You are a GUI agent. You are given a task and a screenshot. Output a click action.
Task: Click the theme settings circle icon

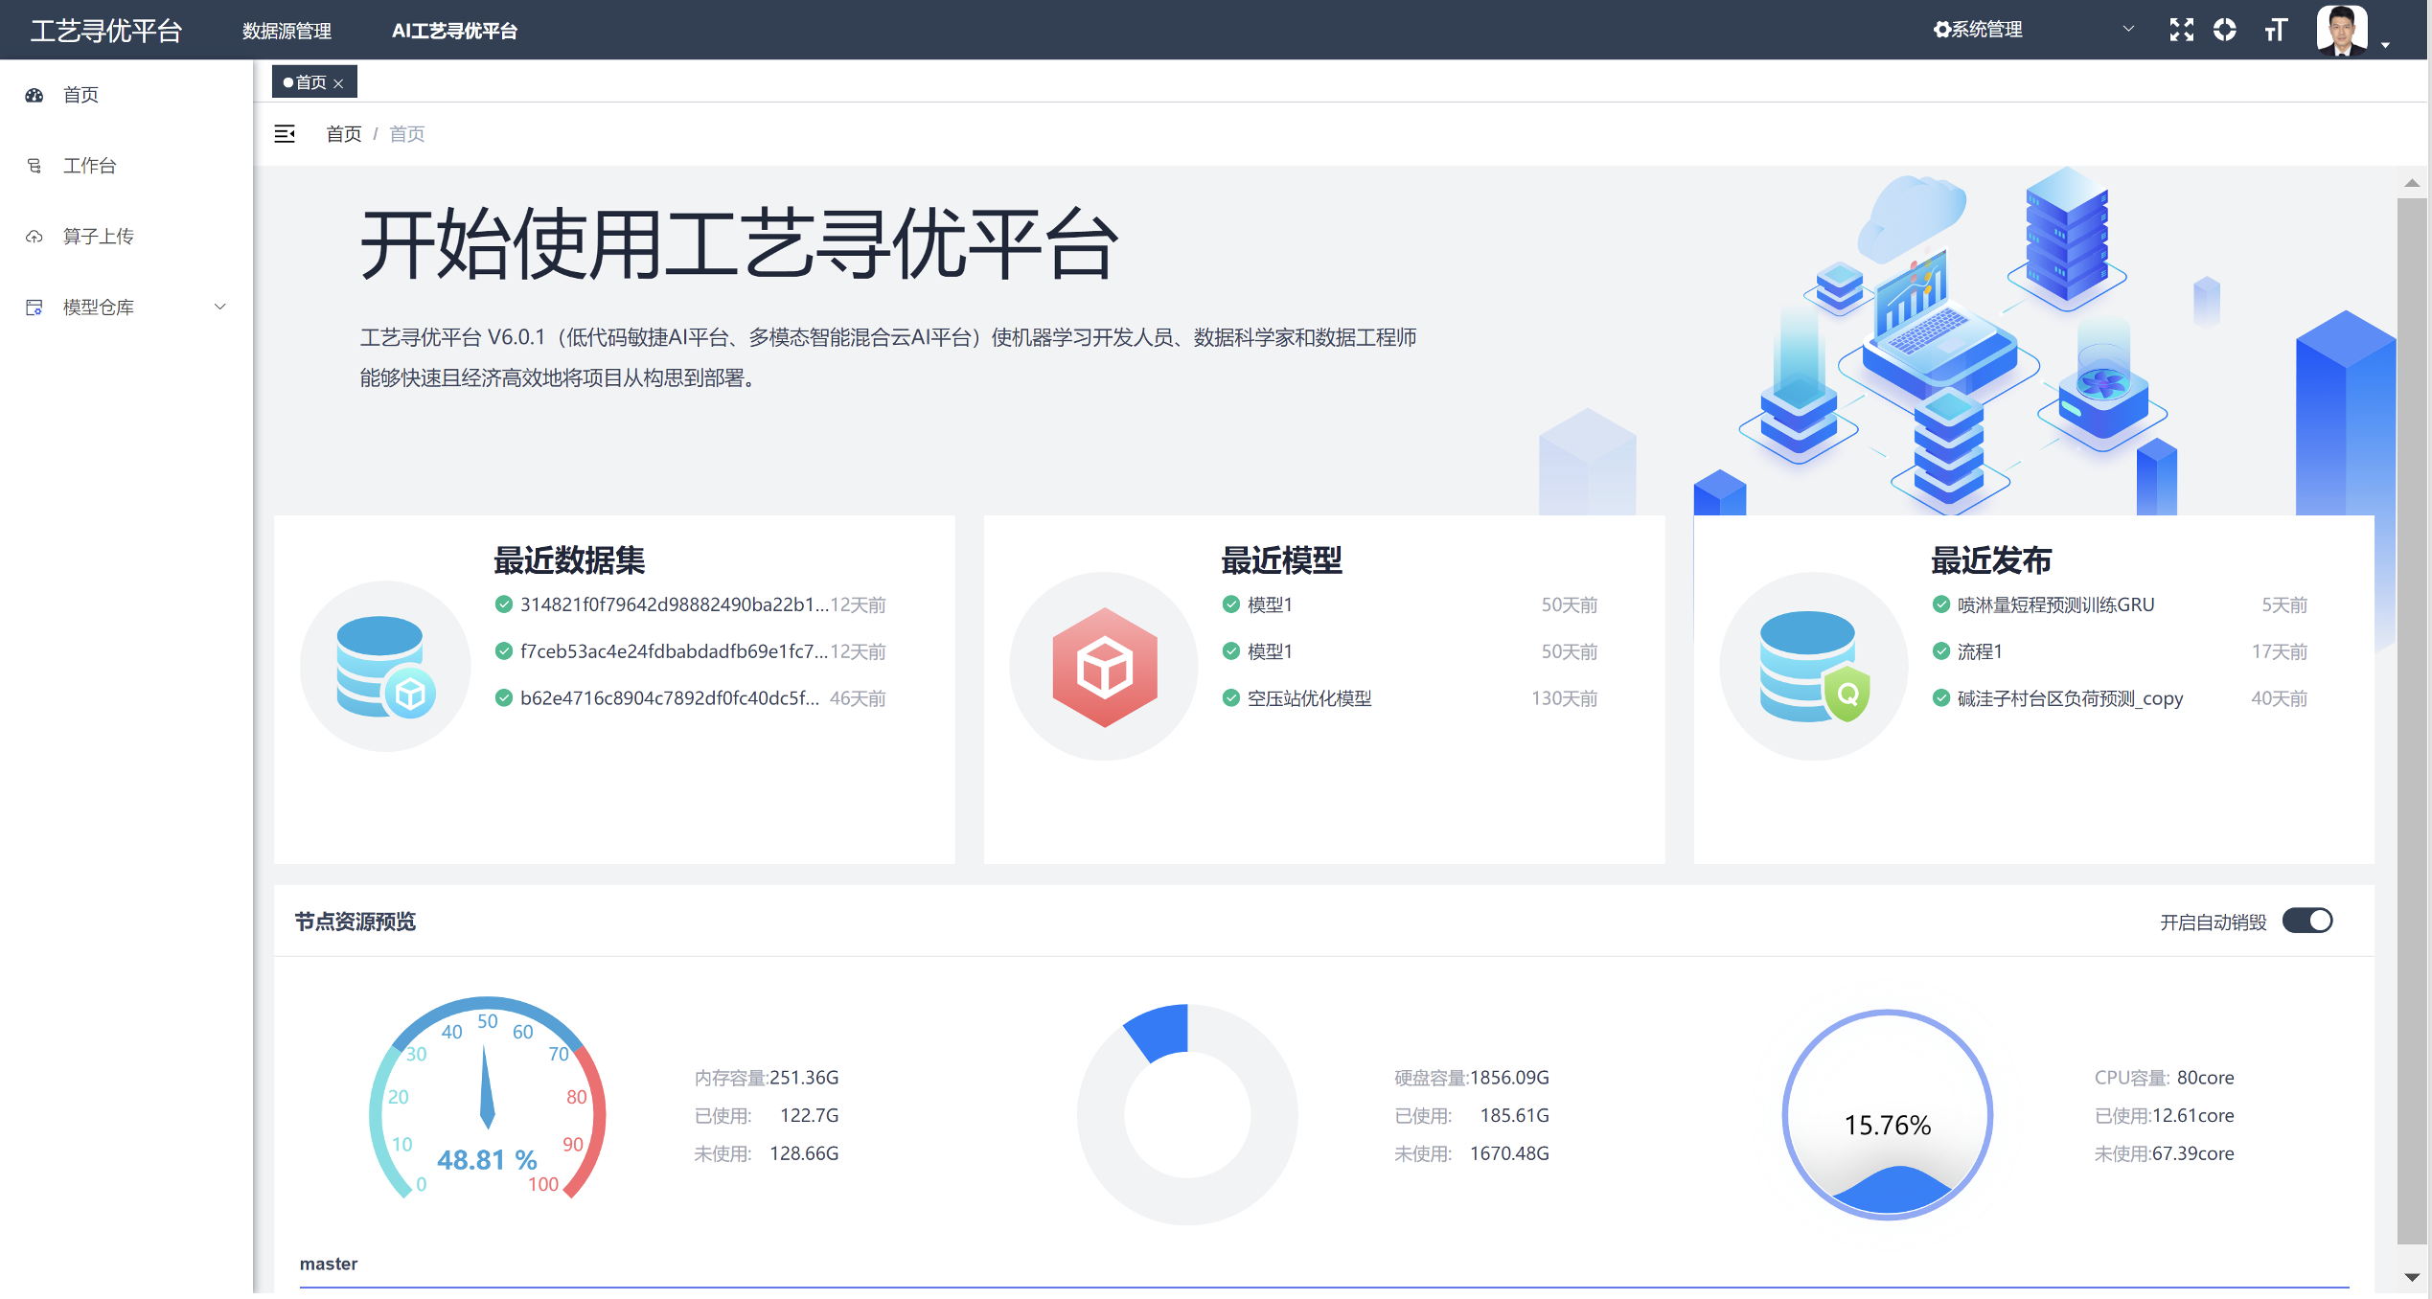[2224, 30]
